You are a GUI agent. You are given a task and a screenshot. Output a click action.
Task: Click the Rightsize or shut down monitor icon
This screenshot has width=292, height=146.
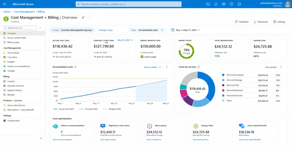103,126
